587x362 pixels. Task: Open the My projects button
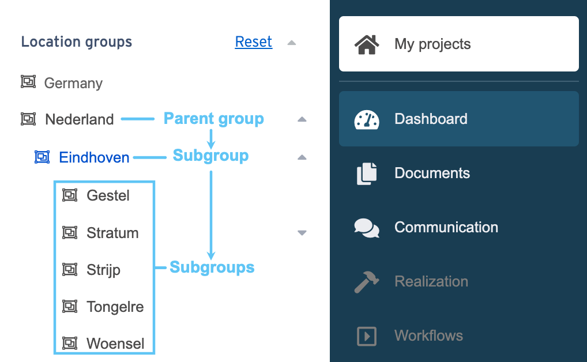[x=458, y=44]
